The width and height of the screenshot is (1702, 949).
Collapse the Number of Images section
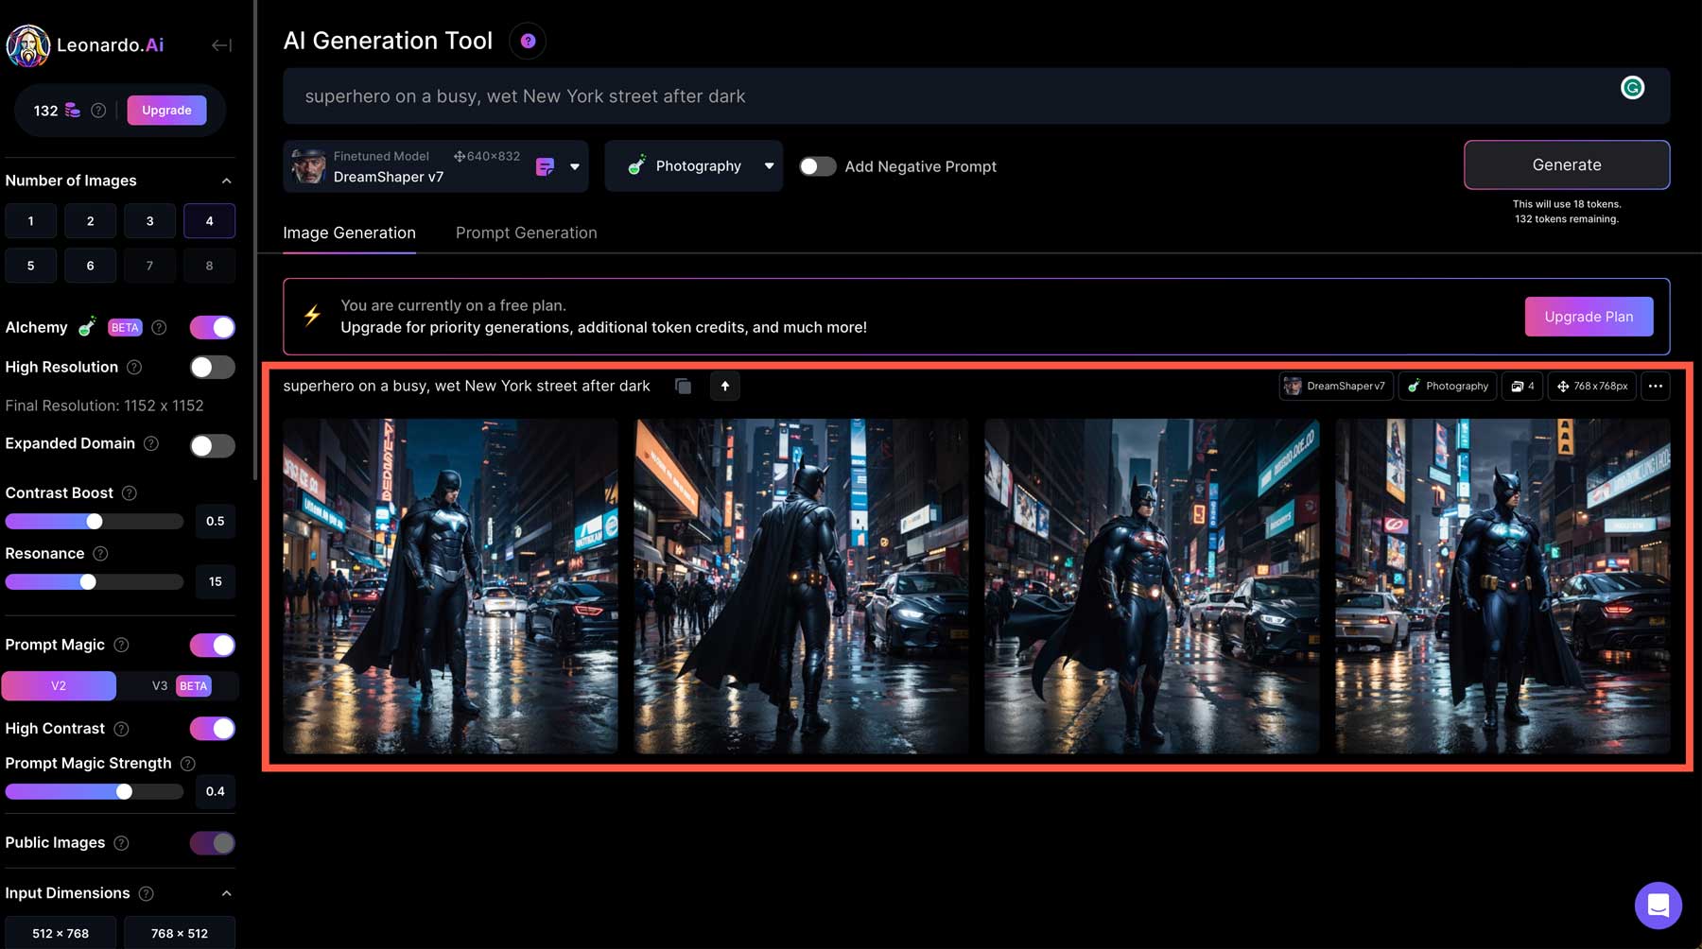pos(226,181)
